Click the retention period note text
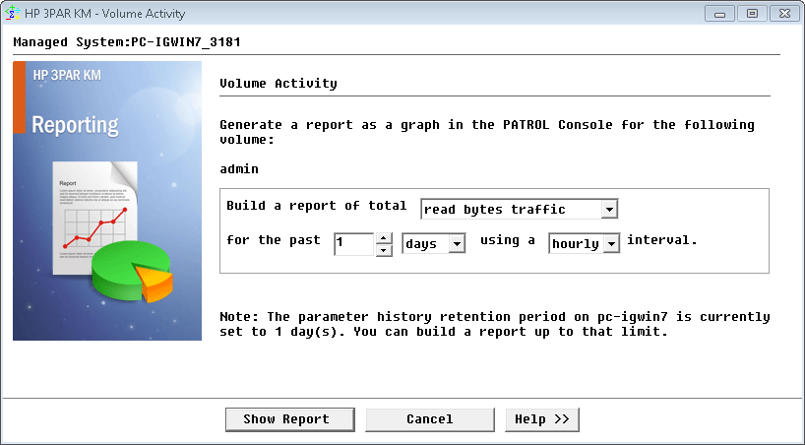 [x=495, y=324]
